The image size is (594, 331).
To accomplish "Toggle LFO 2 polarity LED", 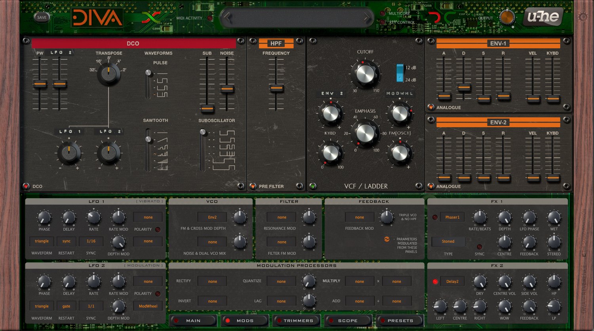I will pos(158,294).
